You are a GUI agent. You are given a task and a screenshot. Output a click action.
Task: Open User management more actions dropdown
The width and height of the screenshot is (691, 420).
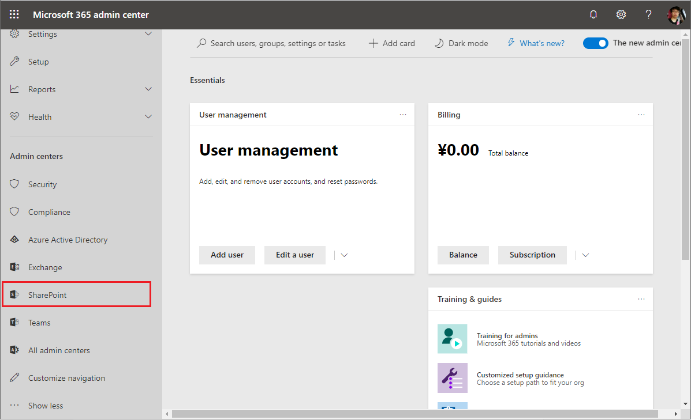344,255
